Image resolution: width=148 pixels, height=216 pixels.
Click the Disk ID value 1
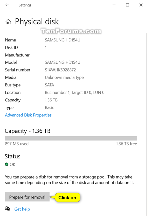pyautogui.click(x=46, y=48)
